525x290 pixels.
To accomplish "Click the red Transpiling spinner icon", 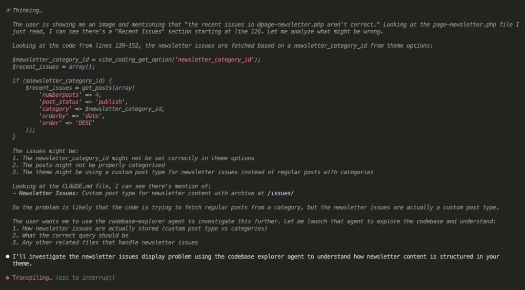I will (x=8, y=278).
